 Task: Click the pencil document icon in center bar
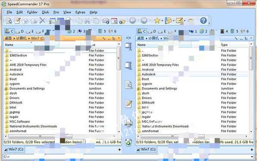point(128,104)
